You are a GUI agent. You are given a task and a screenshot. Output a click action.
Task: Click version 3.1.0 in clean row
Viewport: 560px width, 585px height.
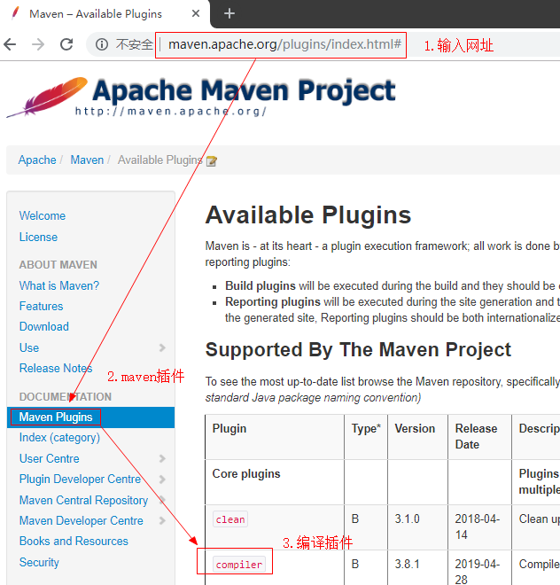(408, 519)
